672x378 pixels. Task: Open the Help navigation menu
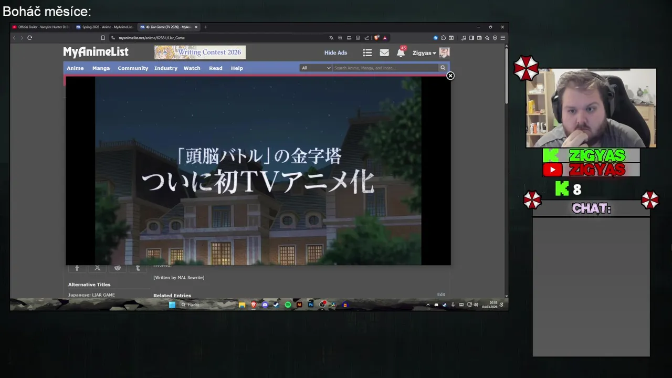point(237,68)
